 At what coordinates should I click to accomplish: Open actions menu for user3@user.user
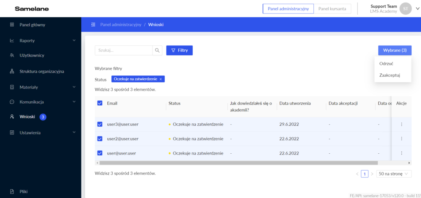coord(401,124)
